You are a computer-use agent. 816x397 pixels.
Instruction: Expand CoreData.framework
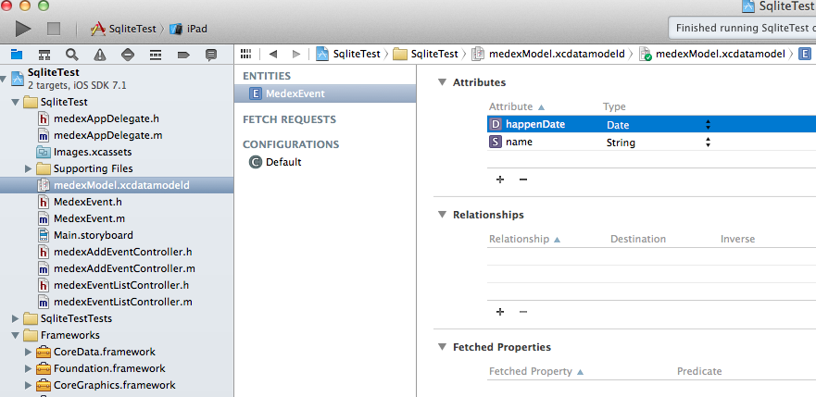pyautogui.click(x=29, y=352)
